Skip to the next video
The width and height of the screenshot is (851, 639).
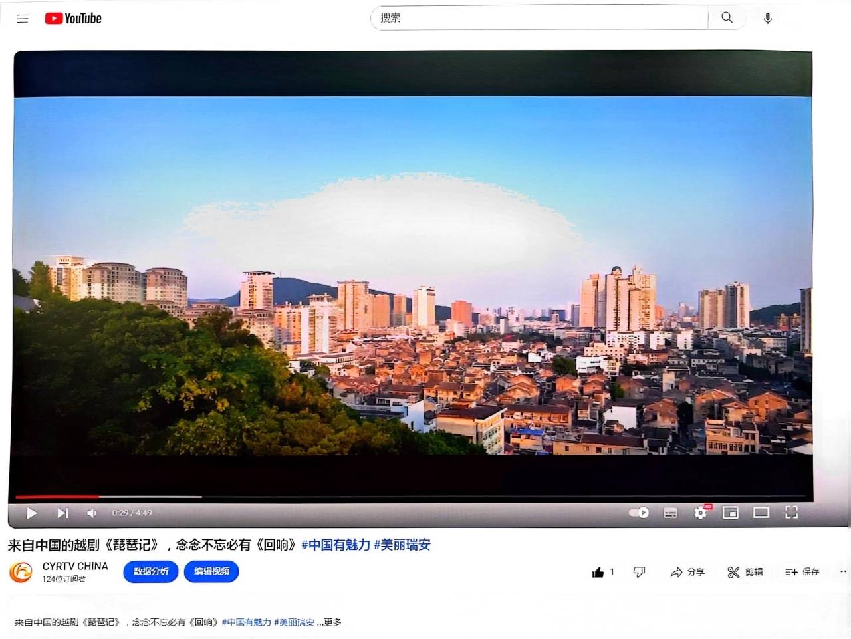[62, 513]
